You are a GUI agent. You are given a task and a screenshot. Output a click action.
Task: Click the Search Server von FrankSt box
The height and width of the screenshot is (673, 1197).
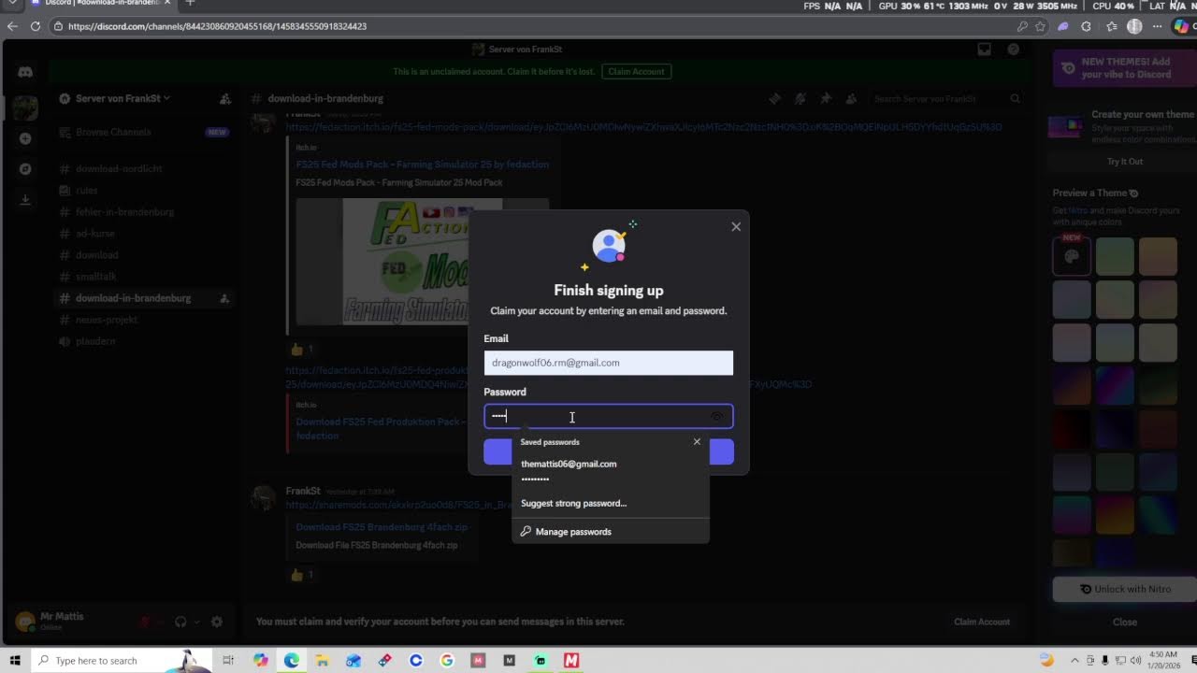tap(945, 99)
